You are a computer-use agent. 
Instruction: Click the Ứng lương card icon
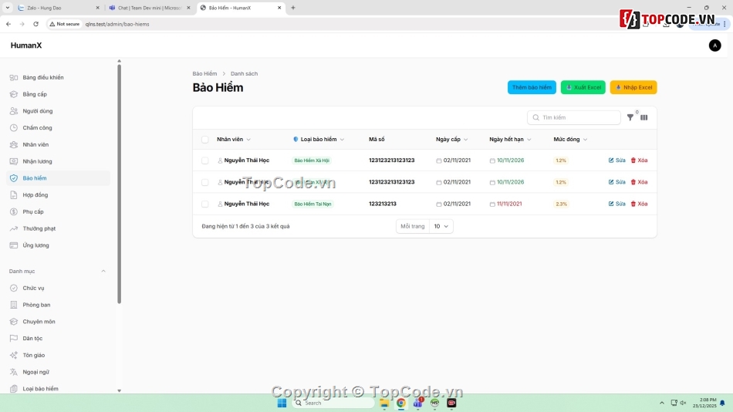(x=14, y=245)
